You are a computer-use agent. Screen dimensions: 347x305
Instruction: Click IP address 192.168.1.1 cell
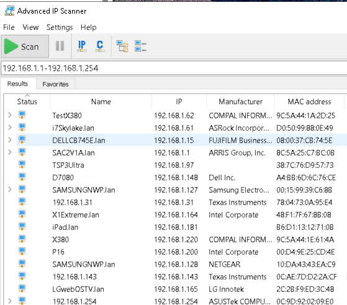point(172,152)
